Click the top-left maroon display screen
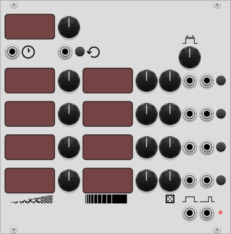231x234 pixels. point(30,26)
